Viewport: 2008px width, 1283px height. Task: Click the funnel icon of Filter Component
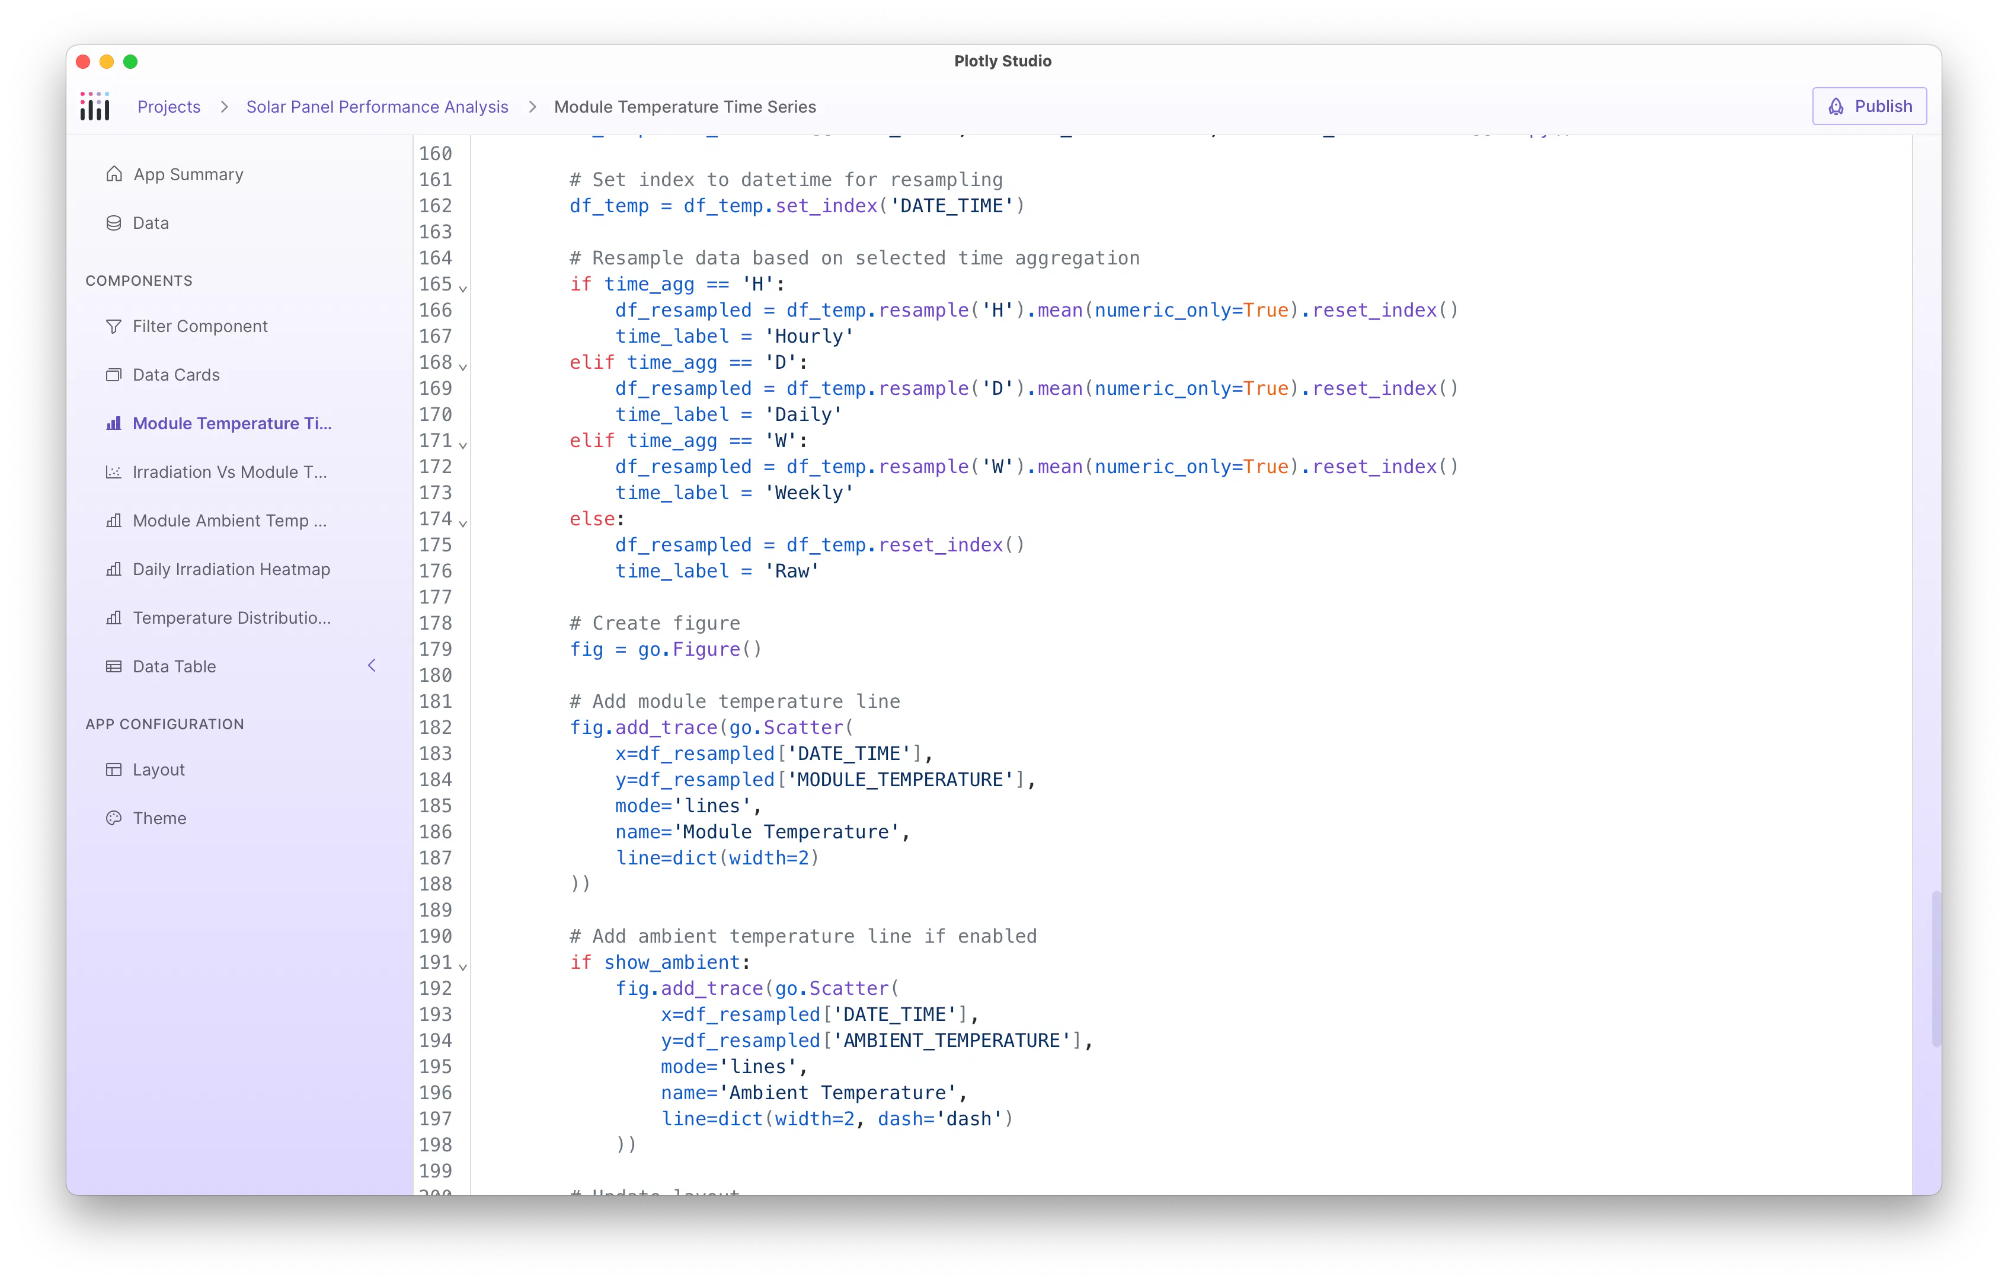(x=113, y=326)
